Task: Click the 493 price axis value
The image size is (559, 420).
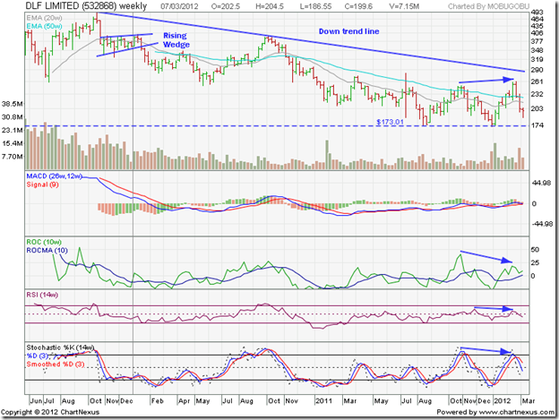Action: tap(537, 13)
